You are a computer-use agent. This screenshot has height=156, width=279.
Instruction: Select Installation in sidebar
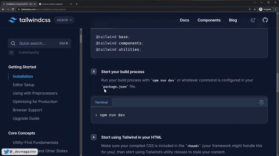pos(23,76)
